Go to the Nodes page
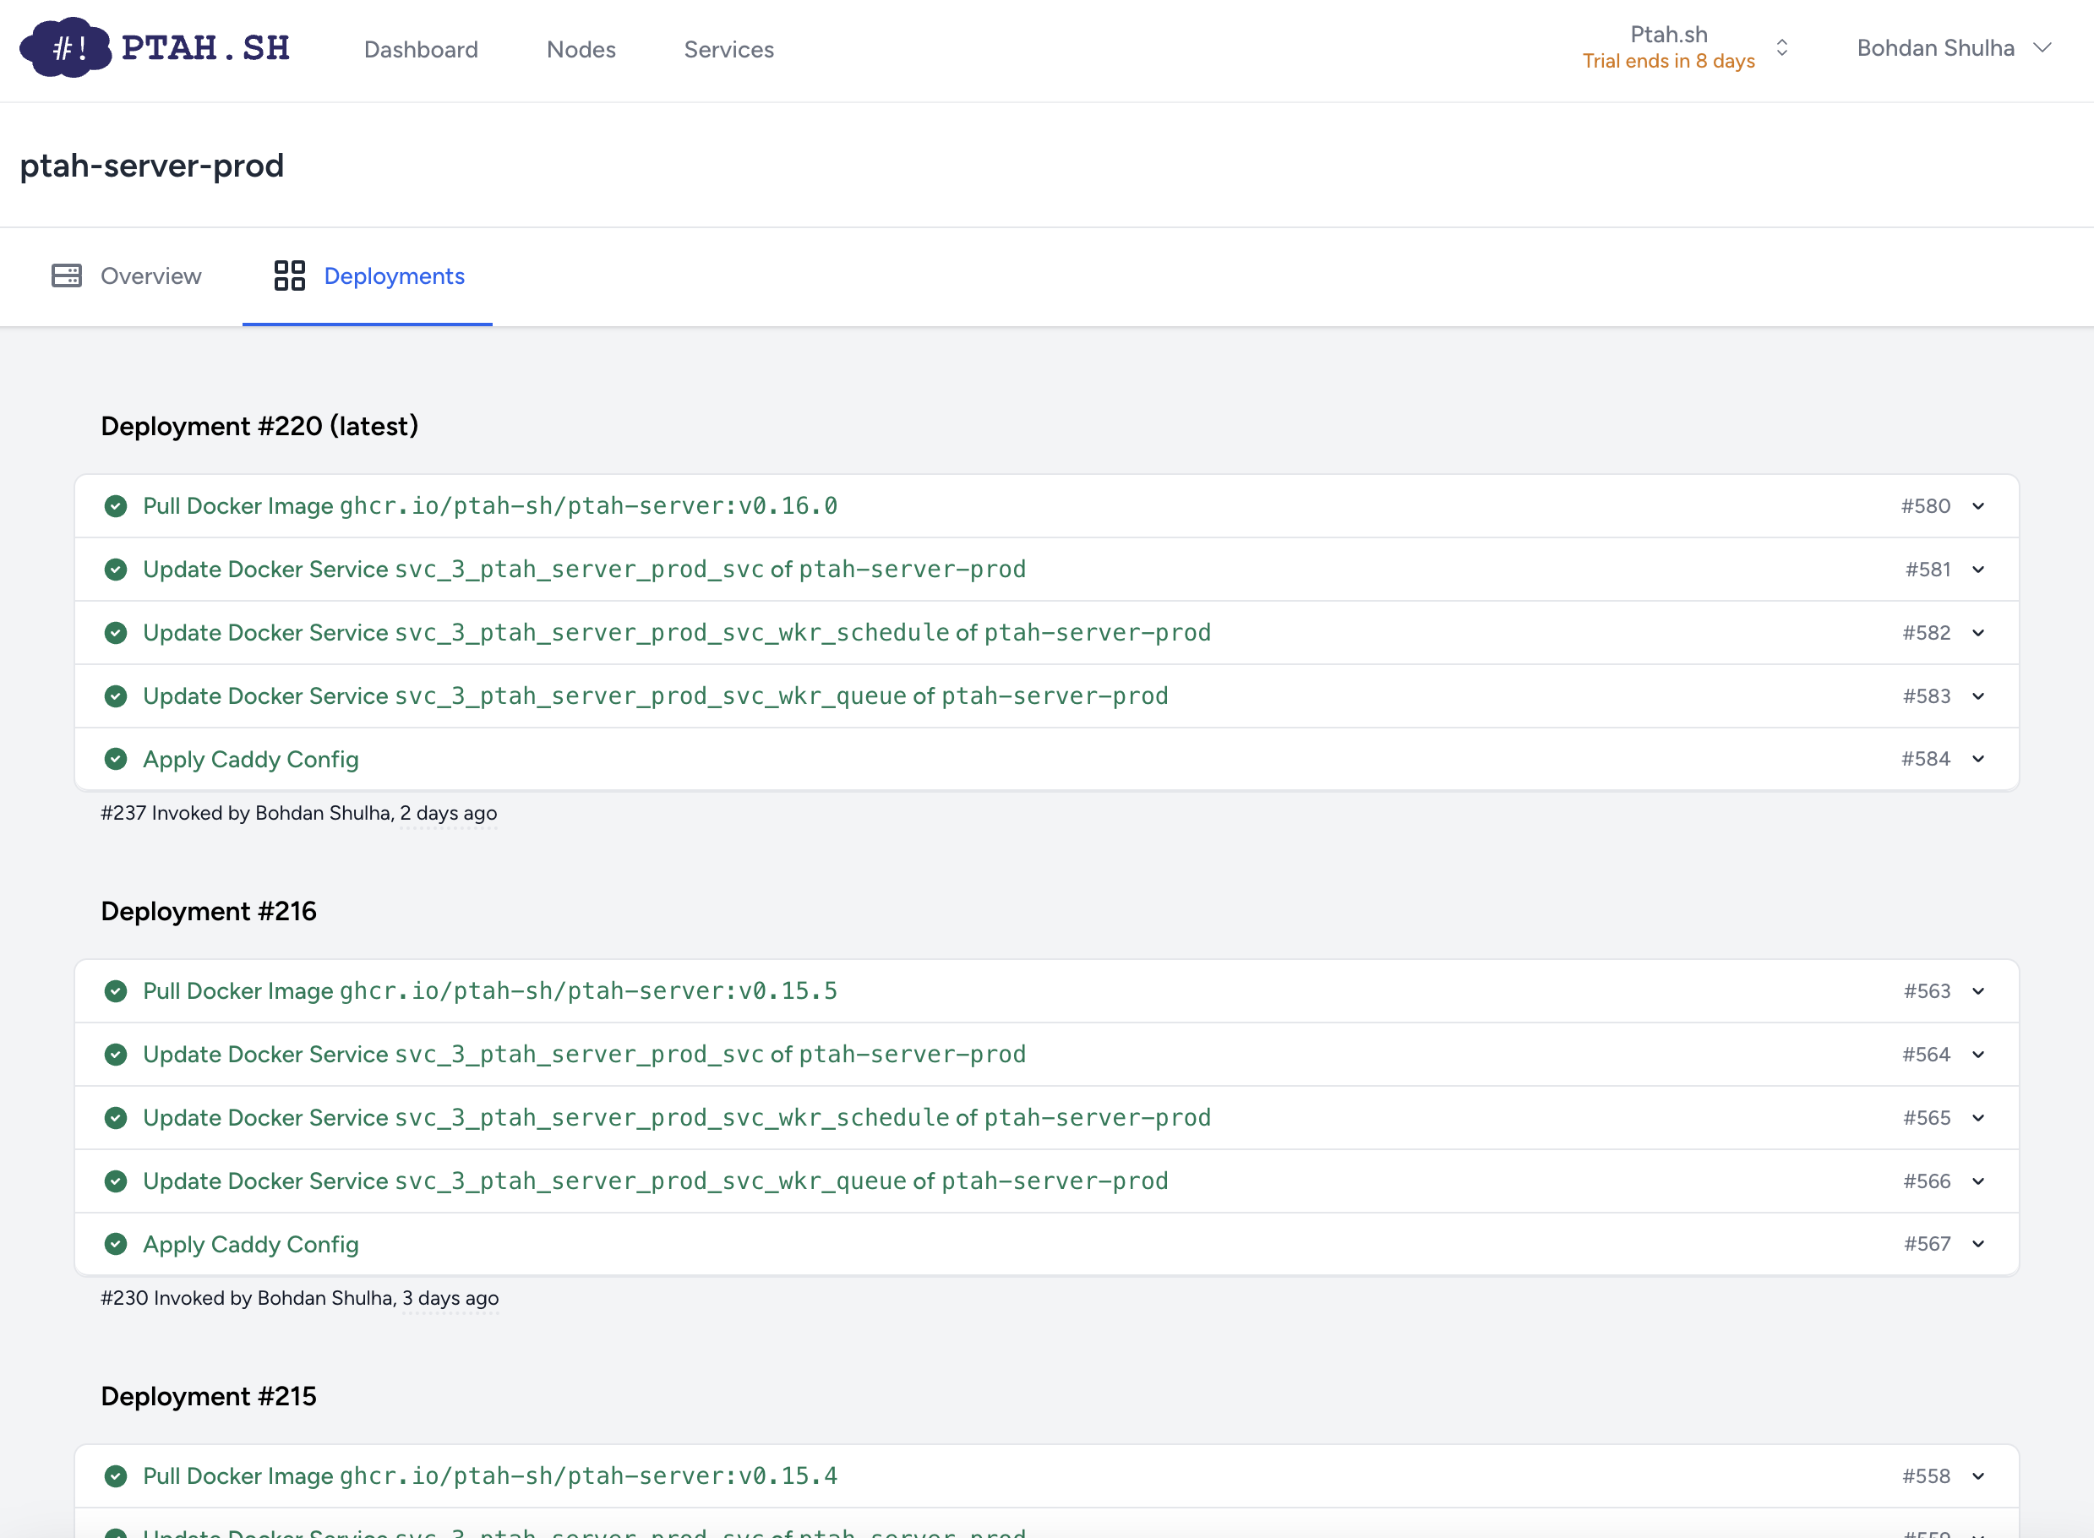The height and width of the screenshot is (1538, 2094). pos(581,49)
